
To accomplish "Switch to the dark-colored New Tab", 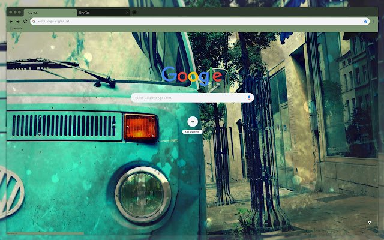I will [x=103, y=13].
